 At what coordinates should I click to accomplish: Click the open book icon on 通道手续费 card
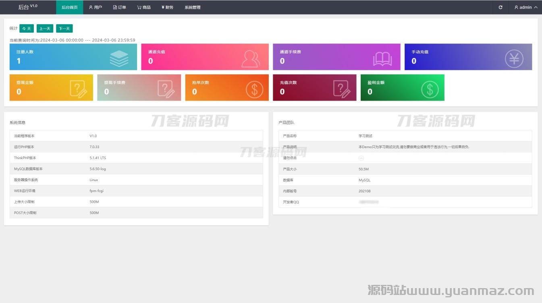click(382, 59)
